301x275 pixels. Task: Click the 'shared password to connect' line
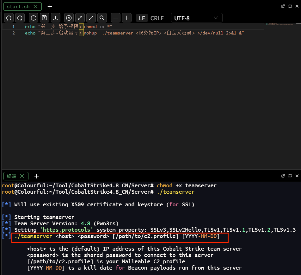pos(120,255)
